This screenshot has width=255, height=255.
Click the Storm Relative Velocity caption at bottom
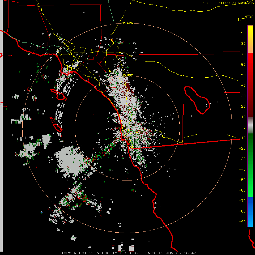coord(127,253)
